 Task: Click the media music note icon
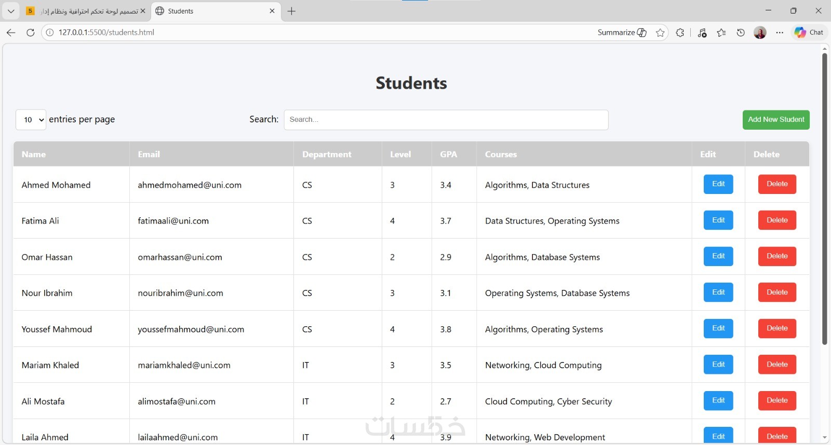tap(702, 33)
